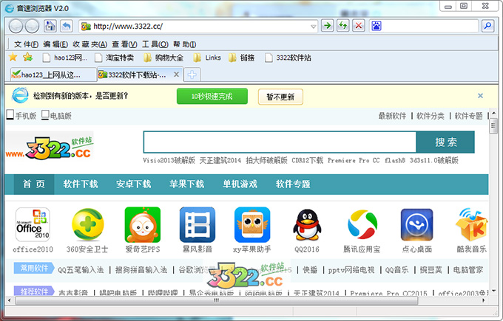Screen dimensions: 503x321
Task: Select the 电脑版 option
Action: pyautogui.click(x=56, y=116)
